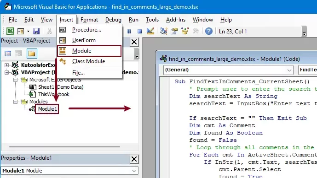Collapse the Microsoft Excel Objects folder
317x178 pixels.
[x=15, y=80]
